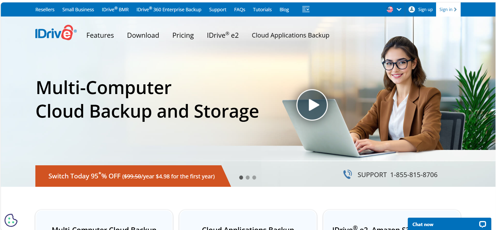Open the Cloud Applications Backup card
Image resolution: width=496 pixels, height=230 pixels.
click(248, 220)
